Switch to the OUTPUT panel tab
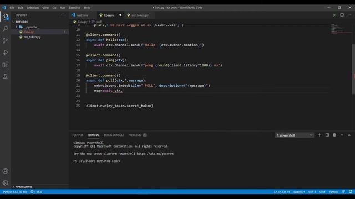The height and width of the screenshot is (199, 355). (78, 135)
